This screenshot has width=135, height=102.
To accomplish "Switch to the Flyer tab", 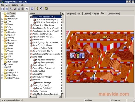I will [78, 14].
